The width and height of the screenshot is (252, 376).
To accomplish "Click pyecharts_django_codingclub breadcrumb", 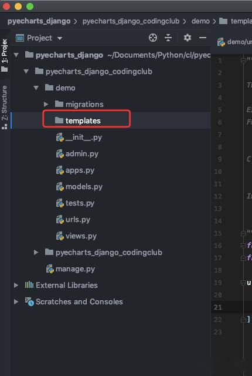I will tap(131, 21).
